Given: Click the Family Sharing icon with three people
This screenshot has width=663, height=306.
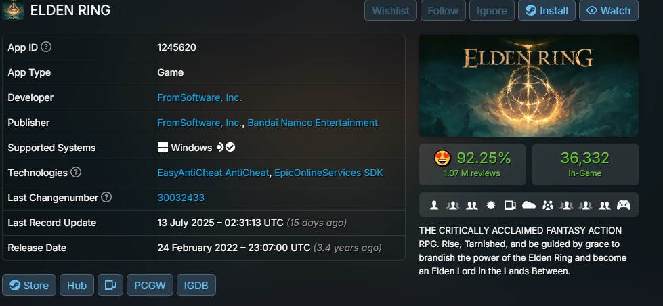Looking at the screenshot, I should (x=548, y=205).
